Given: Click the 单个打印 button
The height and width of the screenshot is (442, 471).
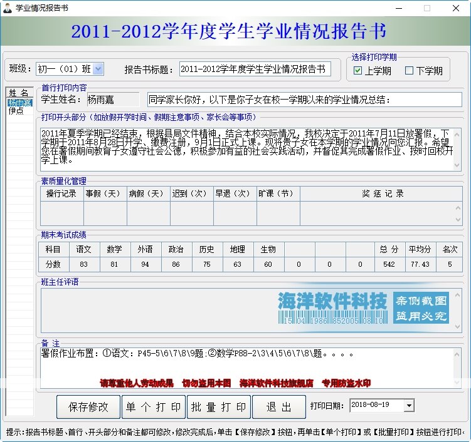Looking at the screenshot, I should click(154, 407).
